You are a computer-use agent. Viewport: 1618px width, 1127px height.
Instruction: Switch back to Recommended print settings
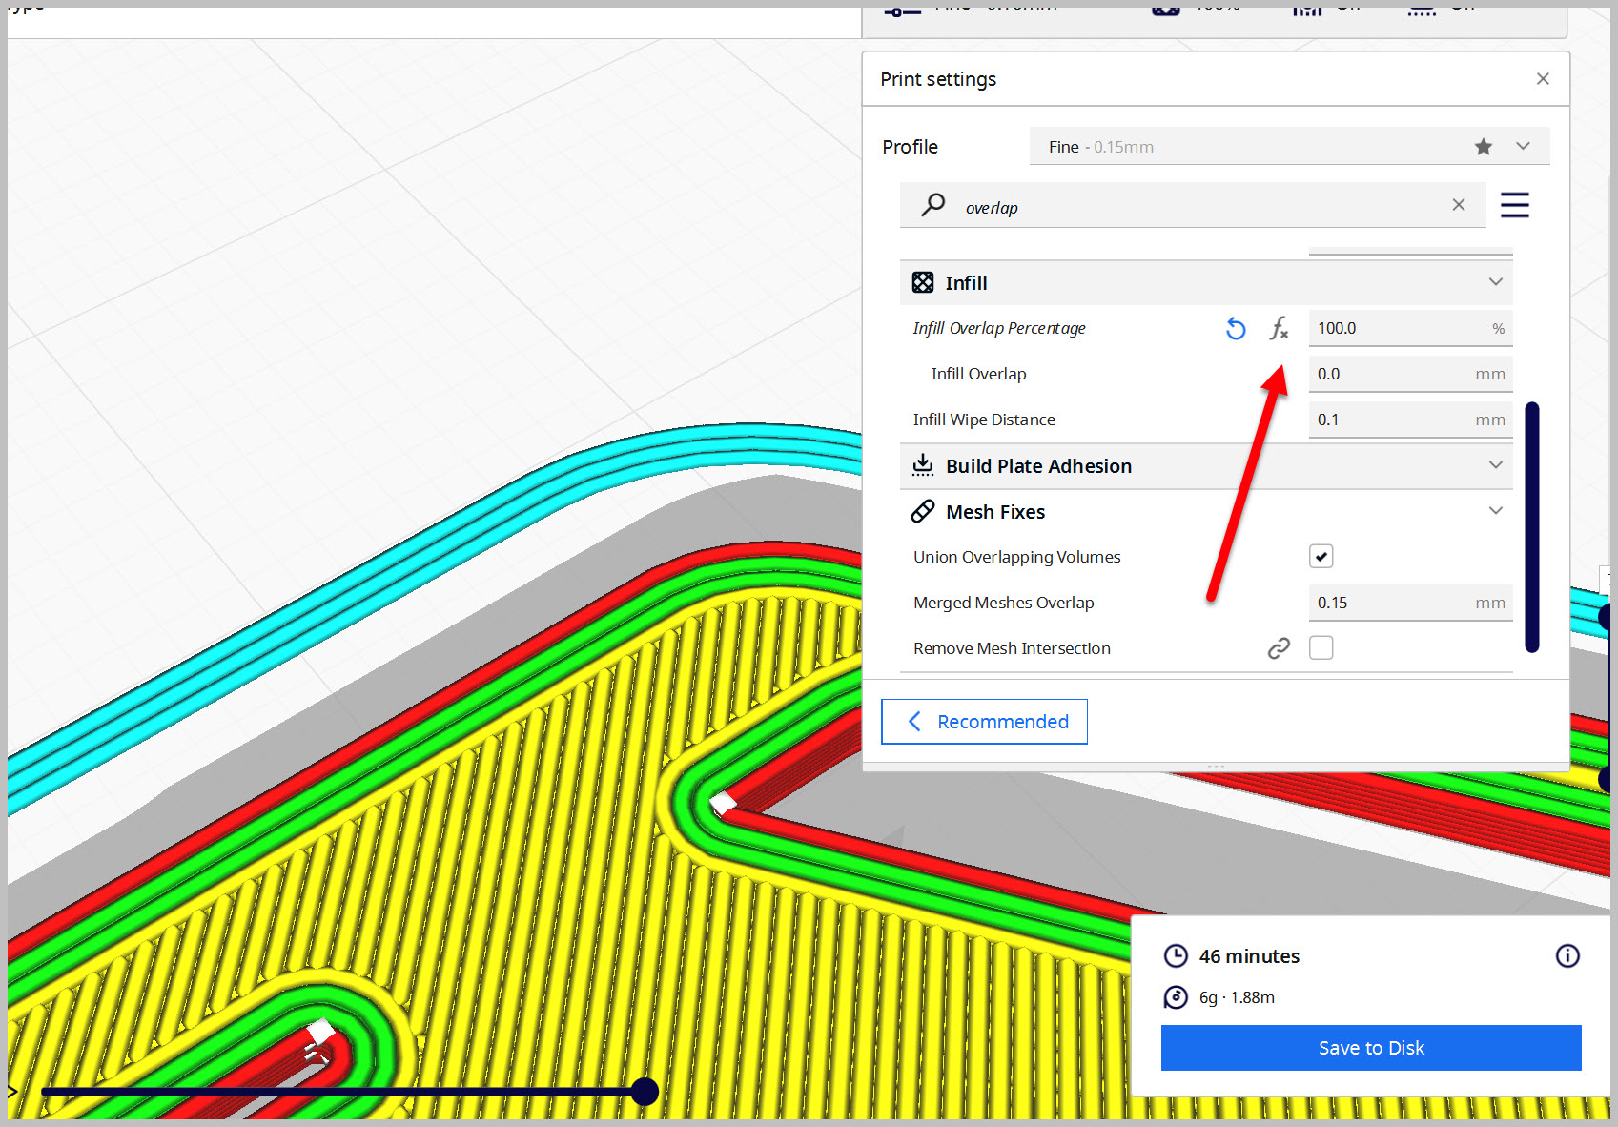click(984, 721)
